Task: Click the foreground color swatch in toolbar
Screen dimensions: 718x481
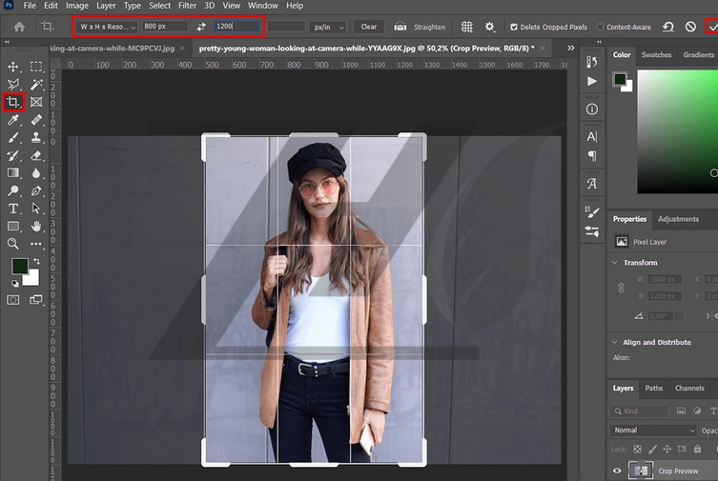Action: [x=18, y=267]
